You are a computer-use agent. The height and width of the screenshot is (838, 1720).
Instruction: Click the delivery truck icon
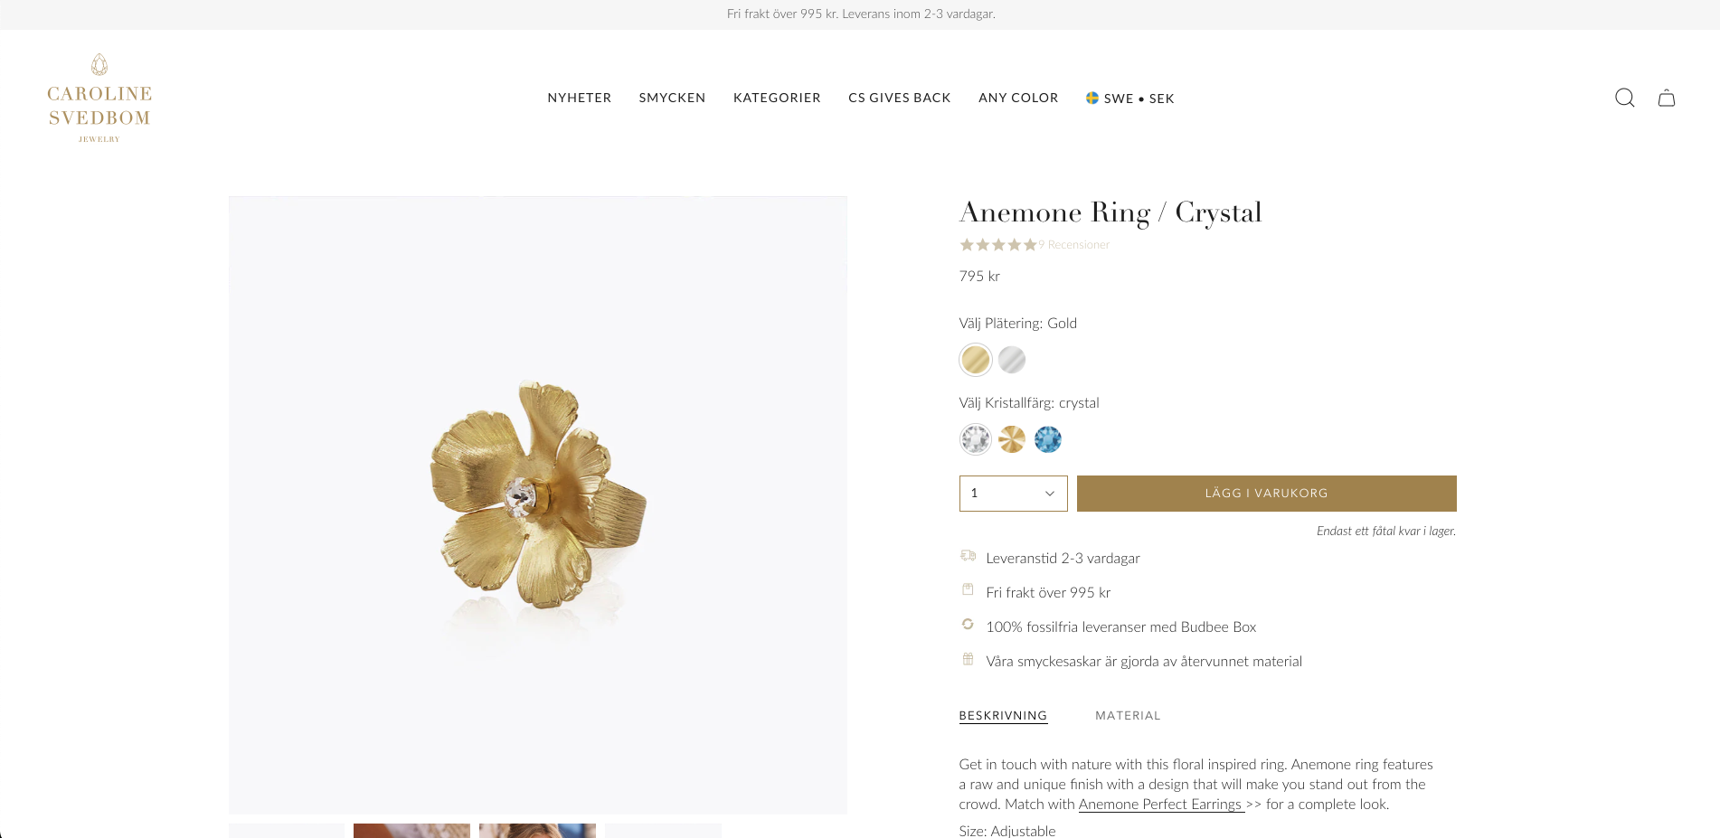click(x=968, y=556)
